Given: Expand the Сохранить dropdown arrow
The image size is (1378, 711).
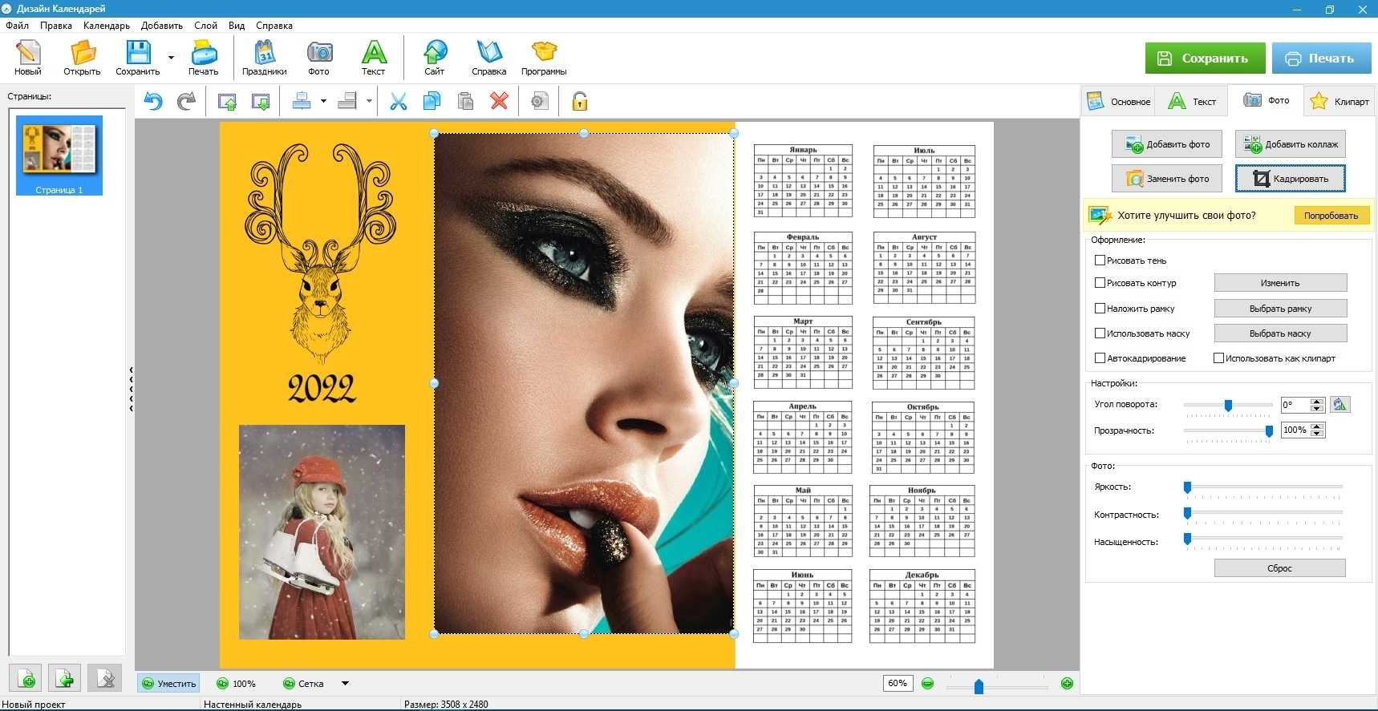Looking at the screenshot, I should pos(171,58).
